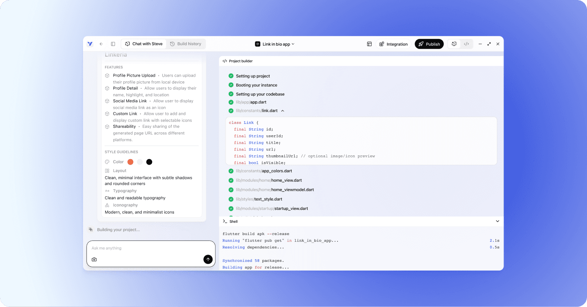Open text_style.dart file row
Viewport: 587px width, 307px height.
(x=259, y=199)
